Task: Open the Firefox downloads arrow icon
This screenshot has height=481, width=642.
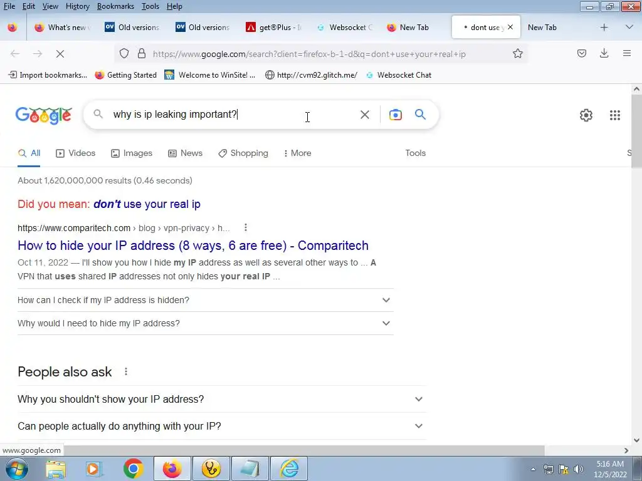Action: tap(604, 54)
